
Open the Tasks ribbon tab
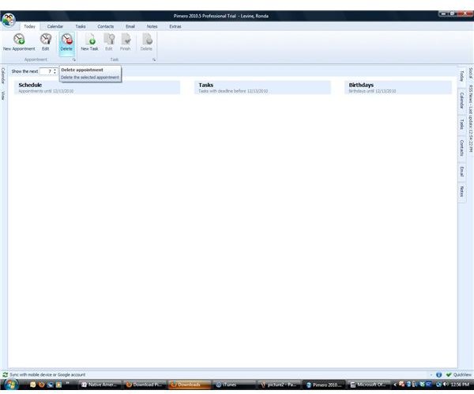pos(81,26)
